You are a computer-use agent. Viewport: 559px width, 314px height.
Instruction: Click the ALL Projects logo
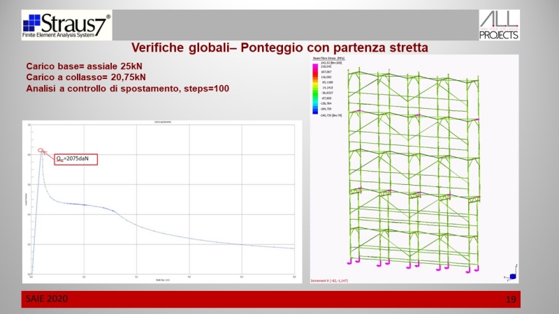498,25
